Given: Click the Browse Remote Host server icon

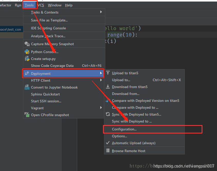Looking at the screenshot, I should [x=108, y=151].
